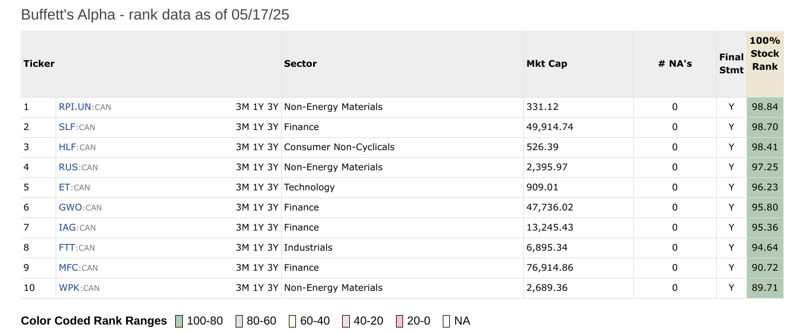808x334 pixels.
Task: Open the 1Y chart link for HLF
Action: click(x=258, y=147)
